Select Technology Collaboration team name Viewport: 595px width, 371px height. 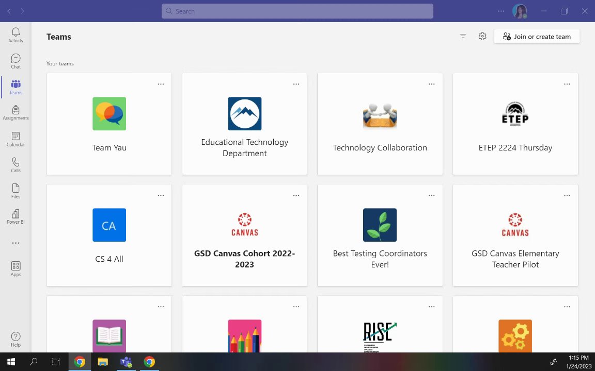380,148
